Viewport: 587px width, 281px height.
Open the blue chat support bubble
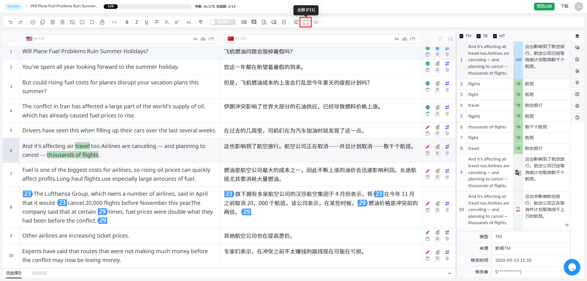[x=572, y=267]
